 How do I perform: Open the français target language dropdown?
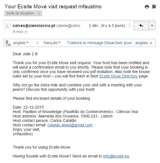[52, 43]
